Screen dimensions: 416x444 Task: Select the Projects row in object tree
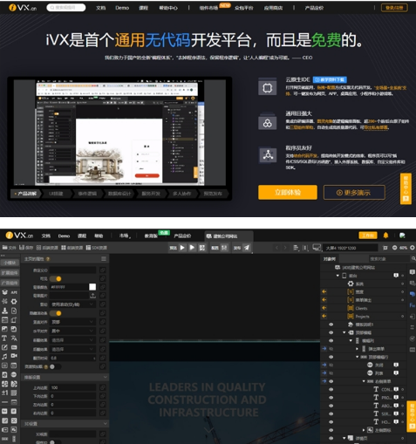point(364,317)
